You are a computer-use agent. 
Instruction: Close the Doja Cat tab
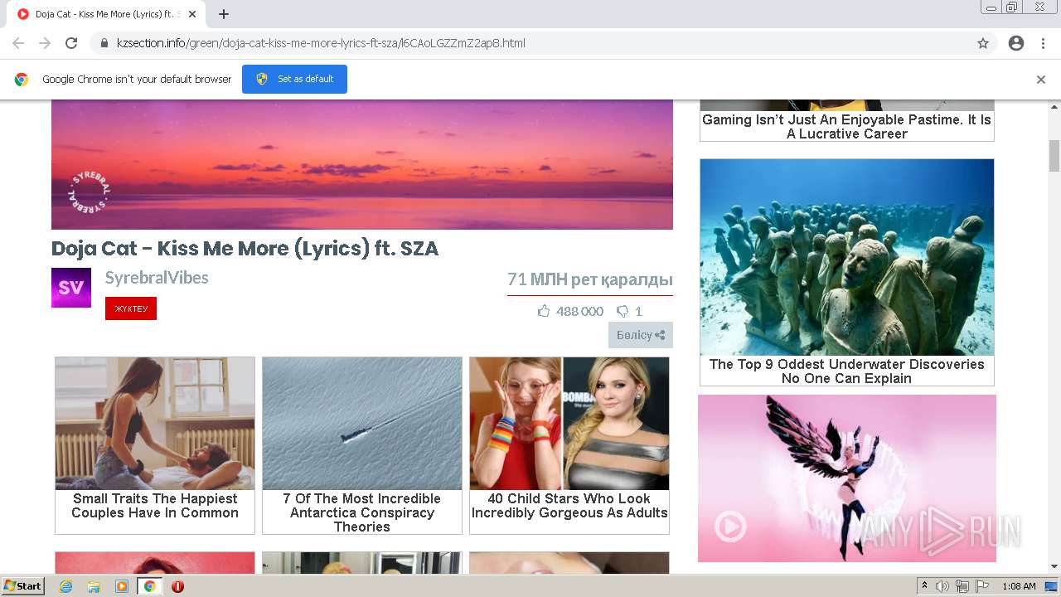coord(192,14)
